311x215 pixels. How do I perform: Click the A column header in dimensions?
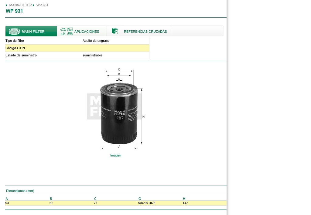pos(7,199)
